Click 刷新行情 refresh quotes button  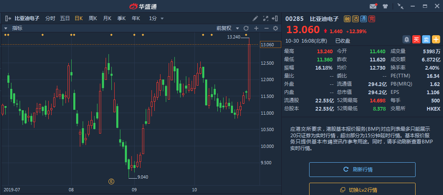[x=362, y=170]
